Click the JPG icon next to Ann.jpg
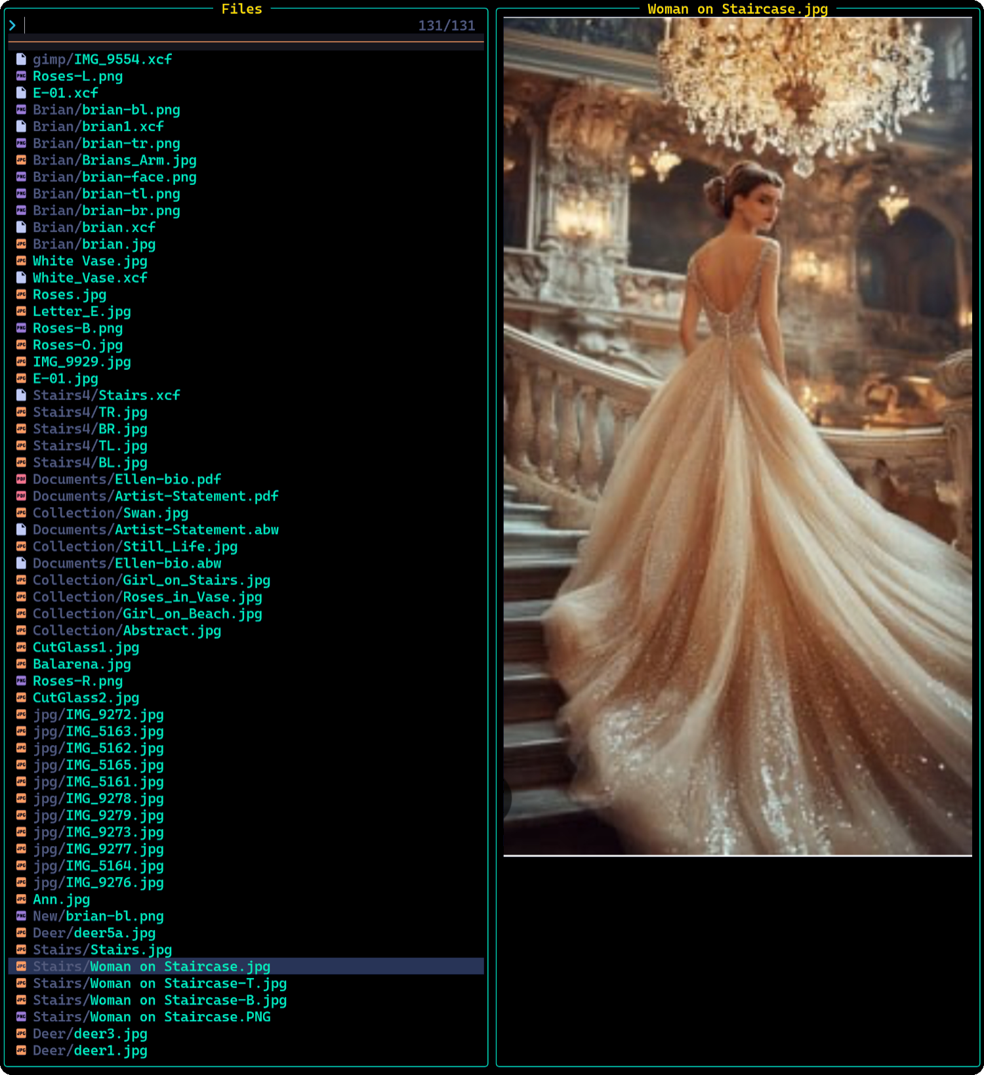 [21, 899]
